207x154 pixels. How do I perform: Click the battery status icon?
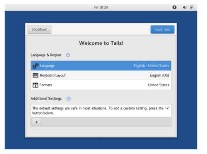(x=192, y=7)
